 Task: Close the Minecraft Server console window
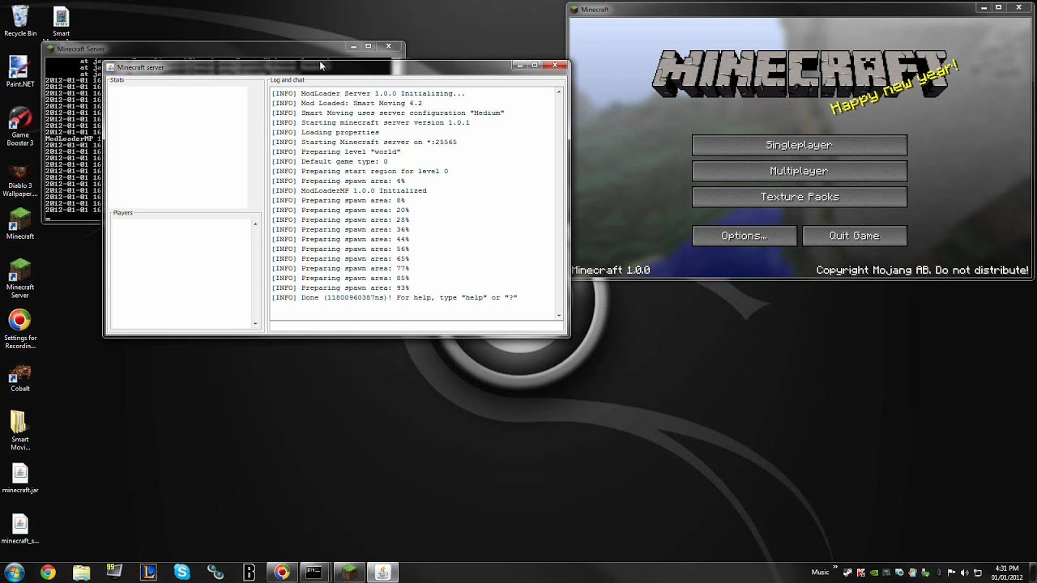pos(388,46)
